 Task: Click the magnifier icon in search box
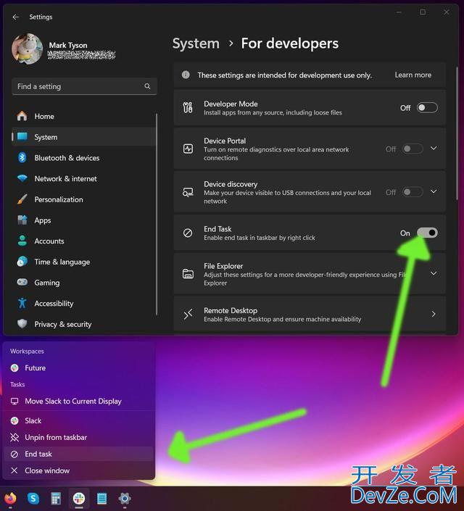point(147,86)
